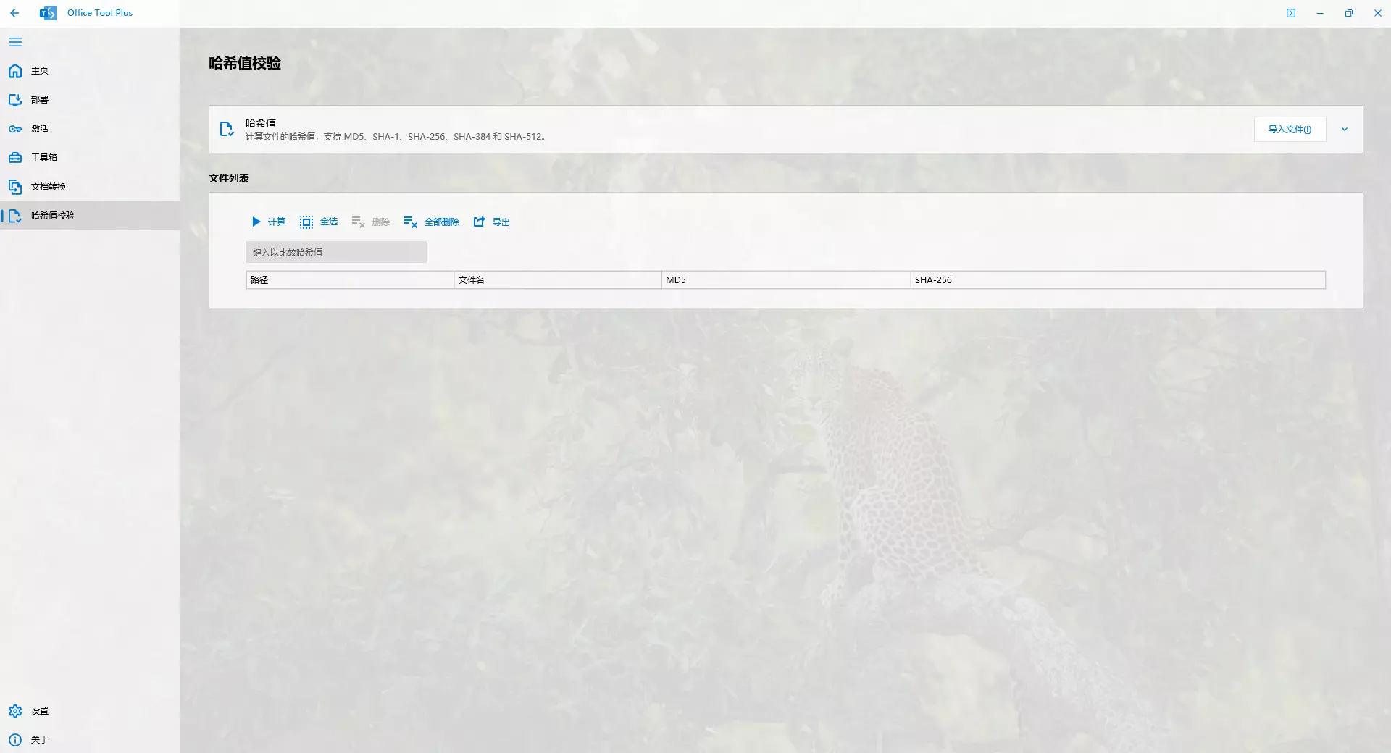This screenshot has width=1391, height=753.
Task: Click the 导入文件 button
Action: [1290, 130]
